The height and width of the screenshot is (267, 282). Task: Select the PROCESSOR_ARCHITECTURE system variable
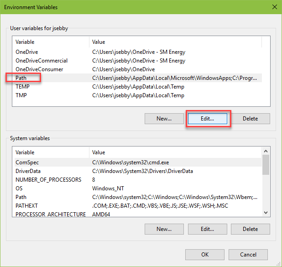click(138, 214)
